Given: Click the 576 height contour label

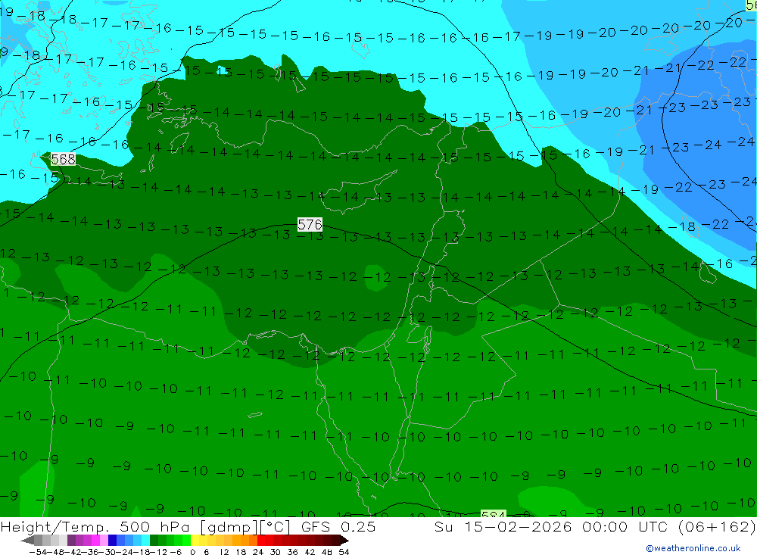Looking at the screenshot, I should point(310,225).
